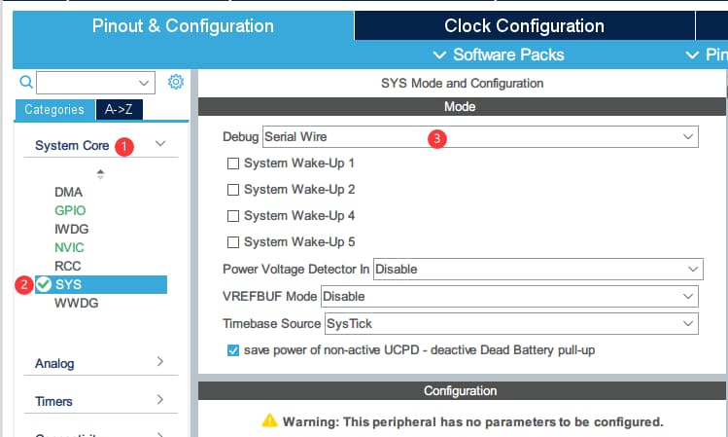728x437 pixels.
Task: Open the Debug Serial Wire dropdown
Action: coord(480,137)
